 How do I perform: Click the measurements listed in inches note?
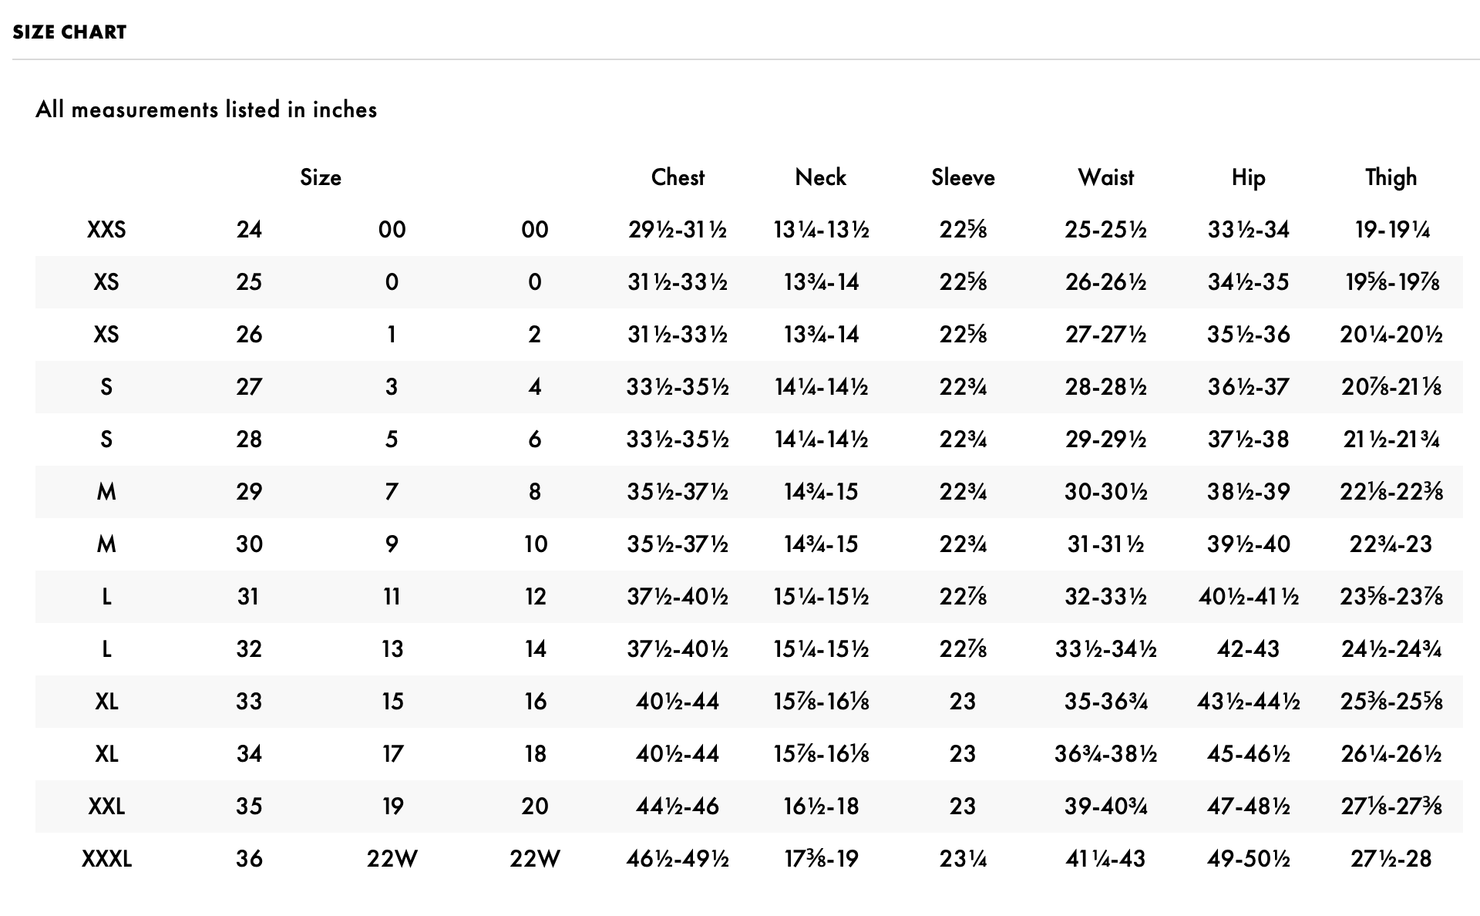(206, 109)
